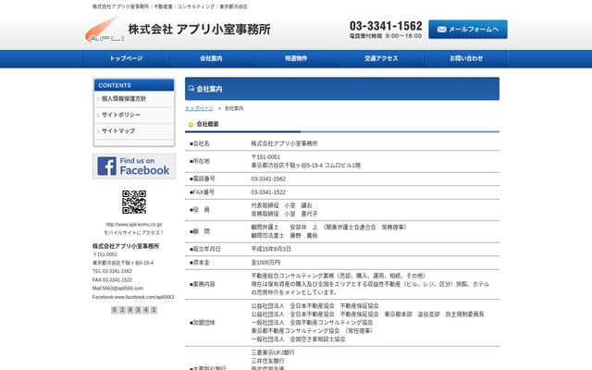
Task: Click the 株式会社 アプリ小室事務所 header title
Action: pos(200,30)
